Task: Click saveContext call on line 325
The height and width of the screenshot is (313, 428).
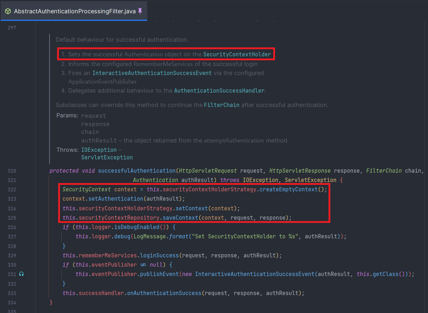Action: pyautogui.click(x=180, y=218)
